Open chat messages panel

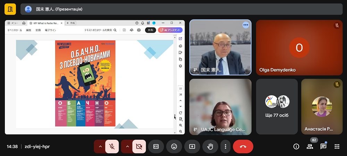pyautogui.click(x=323, y=147)
